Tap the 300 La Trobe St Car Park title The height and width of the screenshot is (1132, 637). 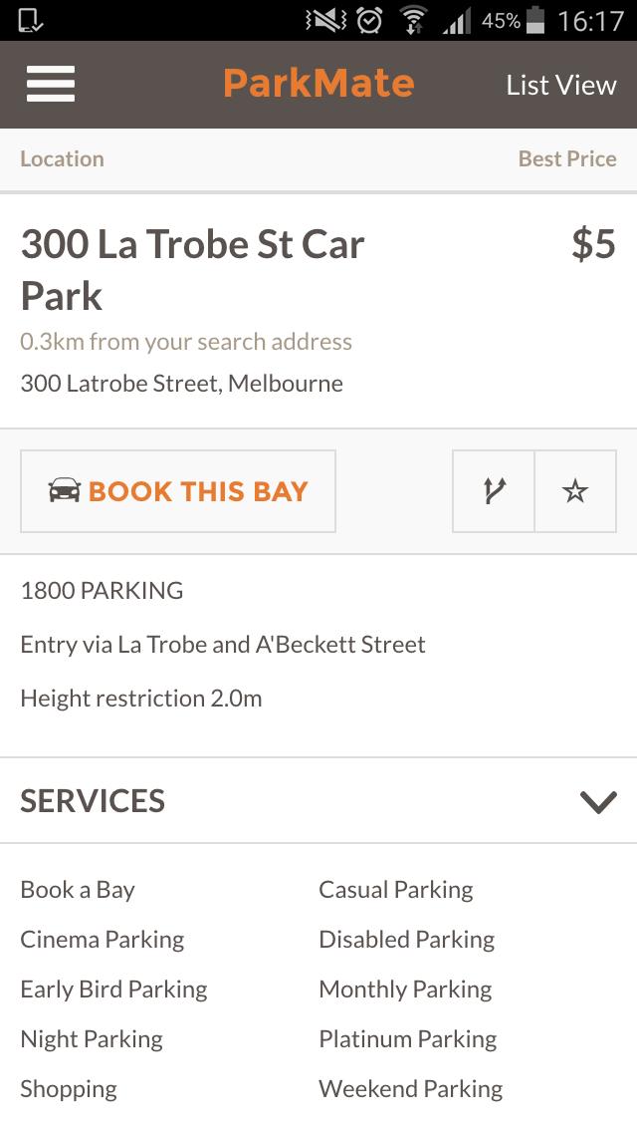pos(192,269)
